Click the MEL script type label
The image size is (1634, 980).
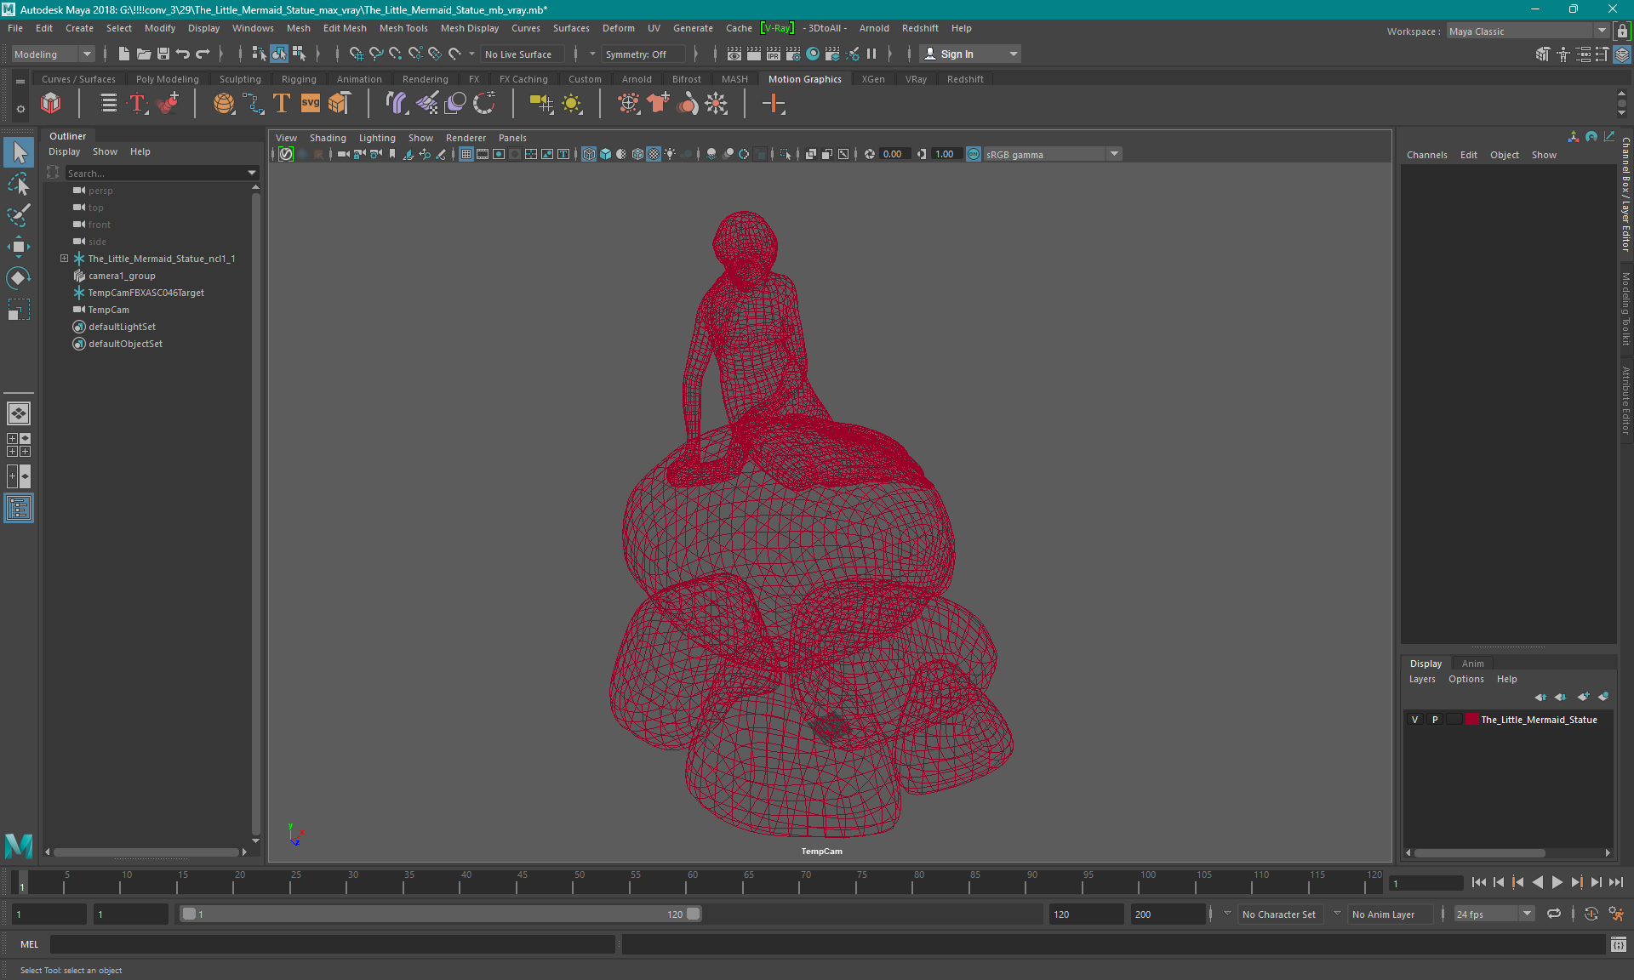coord(29,944)
